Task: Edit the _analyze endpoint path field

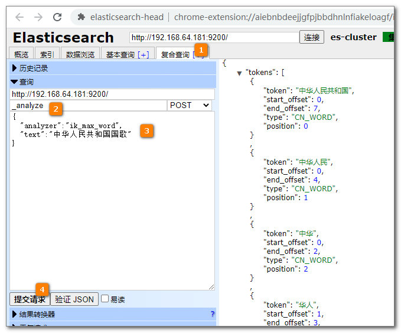Action: coord(88,105)
